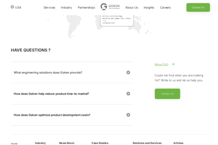Click Contact Us button below FAQ text

[x=167, y=94]
